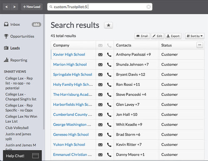
Task: Click the contact Bryant Davis +12
Action: point(131,75)
